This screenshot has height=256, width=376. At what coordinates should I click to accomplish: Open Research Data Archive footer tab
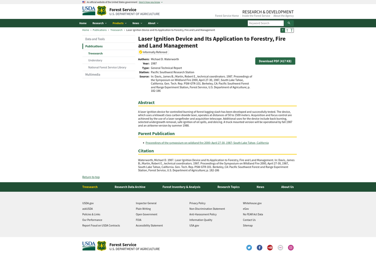click(x=130, y=187)
